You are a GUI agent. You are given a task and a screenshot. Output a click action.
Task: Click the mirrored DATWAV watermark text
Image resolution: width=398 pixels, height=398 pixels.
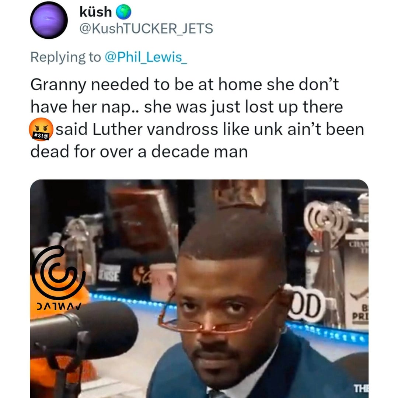click(59, 307)
